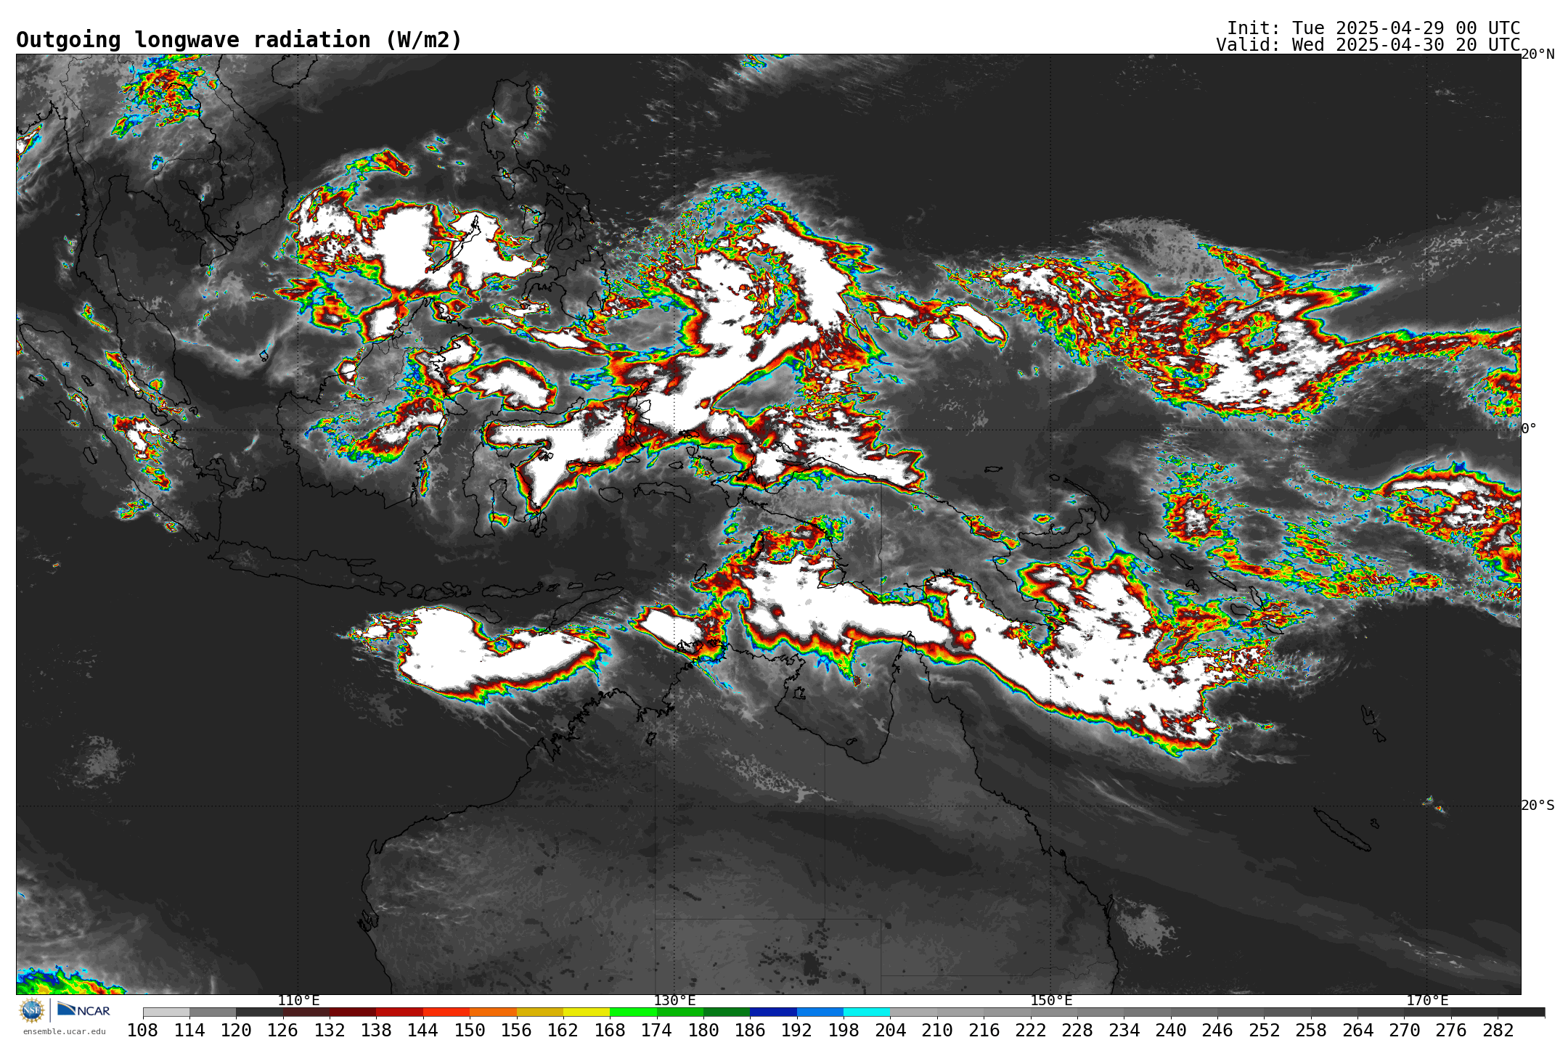Choose the light gray 108–114 colorbar swatch
Screen dimensions: 1568x1040
pyautogui.click(x=166, y=1012)
